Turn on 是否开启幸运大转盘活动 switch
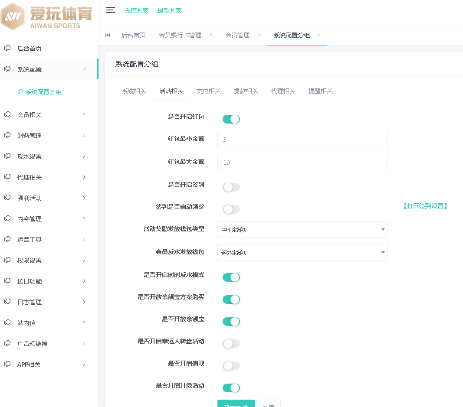This screenshot has width=463, height=407. 231,344
